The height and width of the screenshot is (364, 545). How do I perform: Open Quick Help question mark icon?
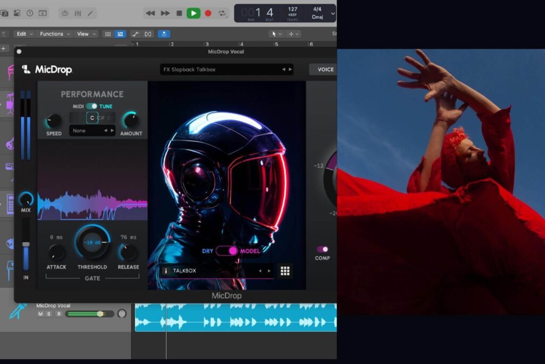[30, 13]
